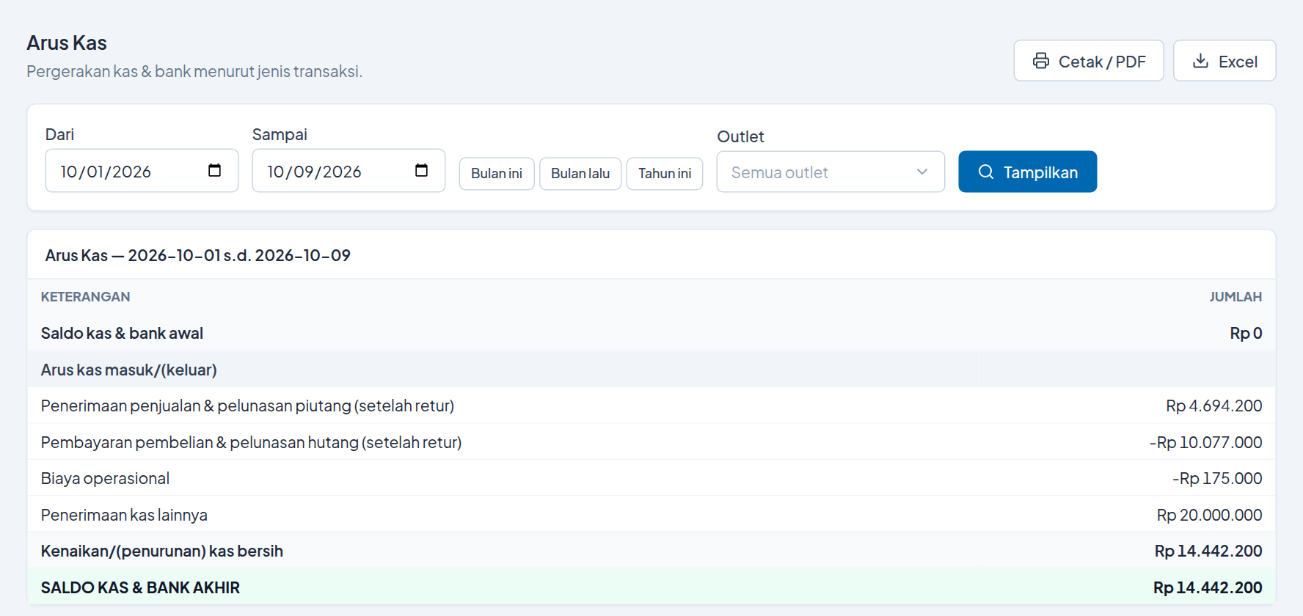1303x616 pixels.
Task: Open calendar picker in Dari field
Action: coord(214,170)
